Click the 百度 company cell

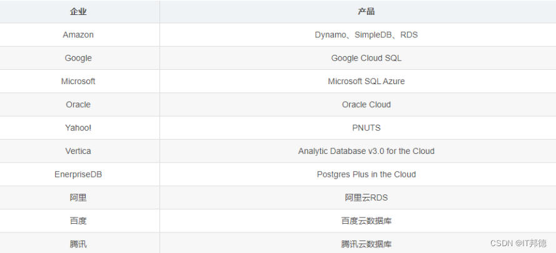tap(78, 221)
